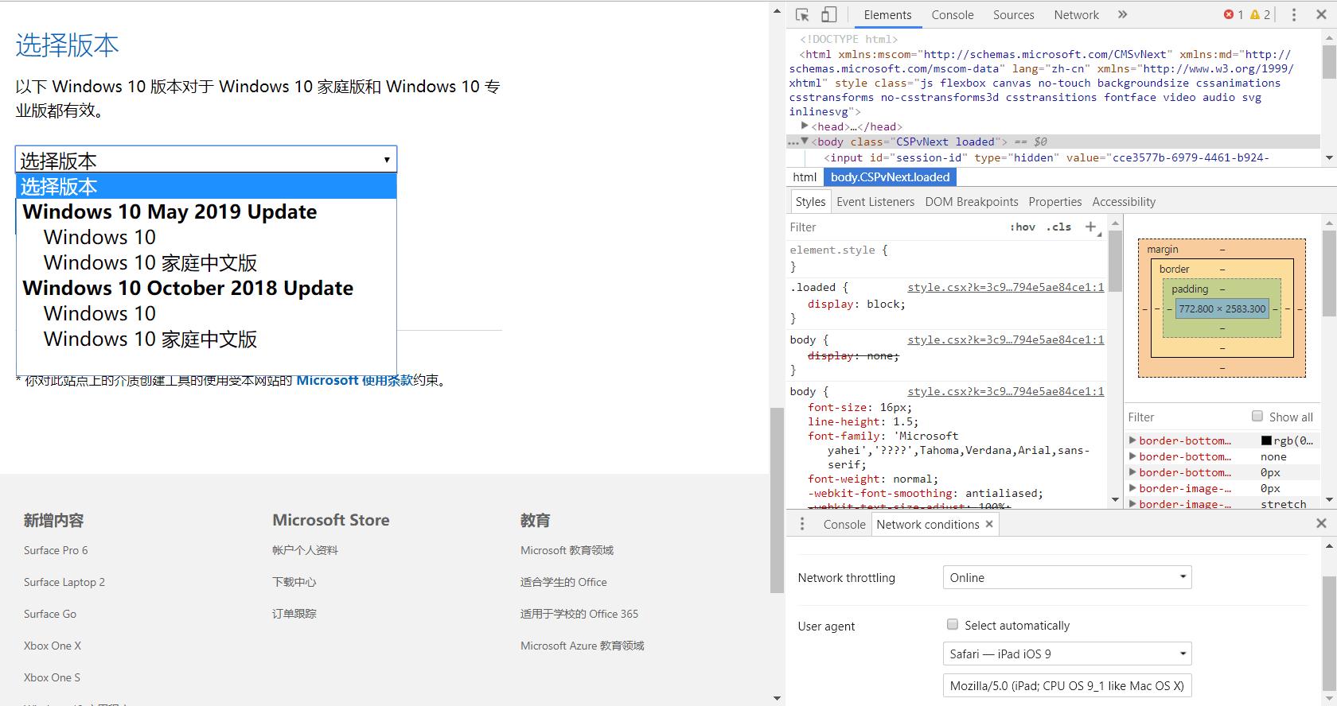The image size is (1337, 706).
Task: Toggle the device toolbar icon
Action: pos(828,14)
